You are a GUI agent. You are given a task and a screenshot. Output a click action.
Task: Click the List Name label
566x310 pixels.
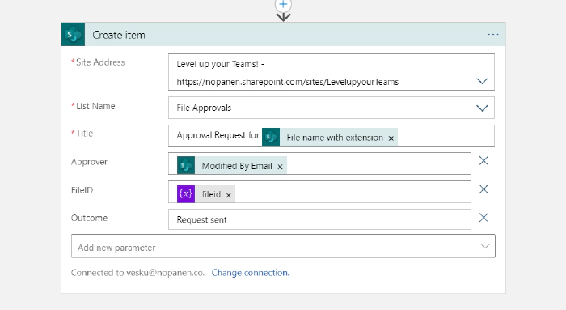pyautogui.click(x=95, y=106)
